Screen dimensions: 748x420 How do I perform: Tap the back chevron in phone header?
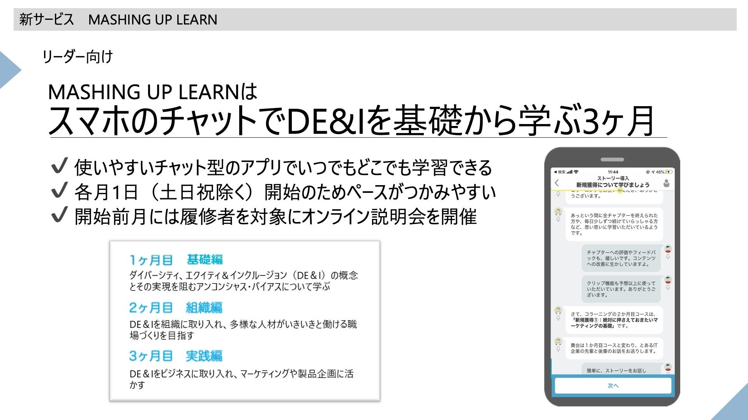557,183
